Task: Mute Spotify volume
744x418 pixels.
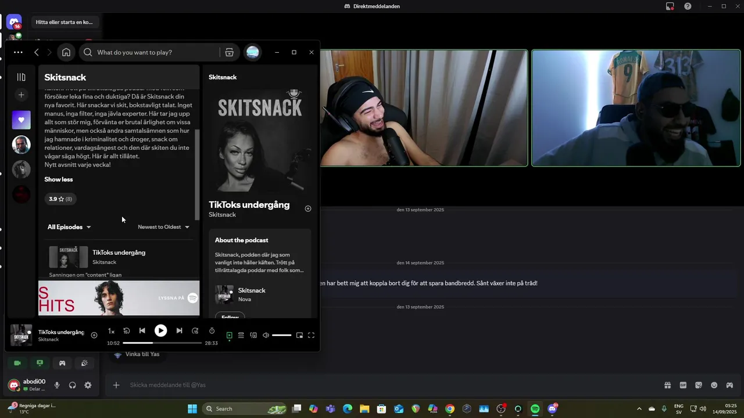Action: click(266, 336)
